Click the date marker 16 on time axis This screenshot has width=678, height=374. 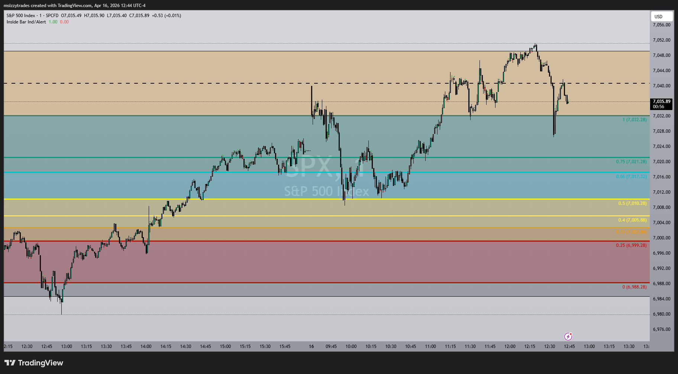pyautogui.click(x=311, y=346)
